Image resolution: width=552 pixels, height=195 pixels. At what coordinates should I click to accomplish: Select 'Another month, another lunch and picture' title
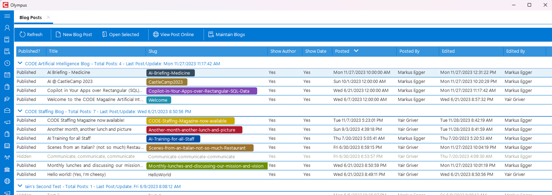(x=89, y=129)
